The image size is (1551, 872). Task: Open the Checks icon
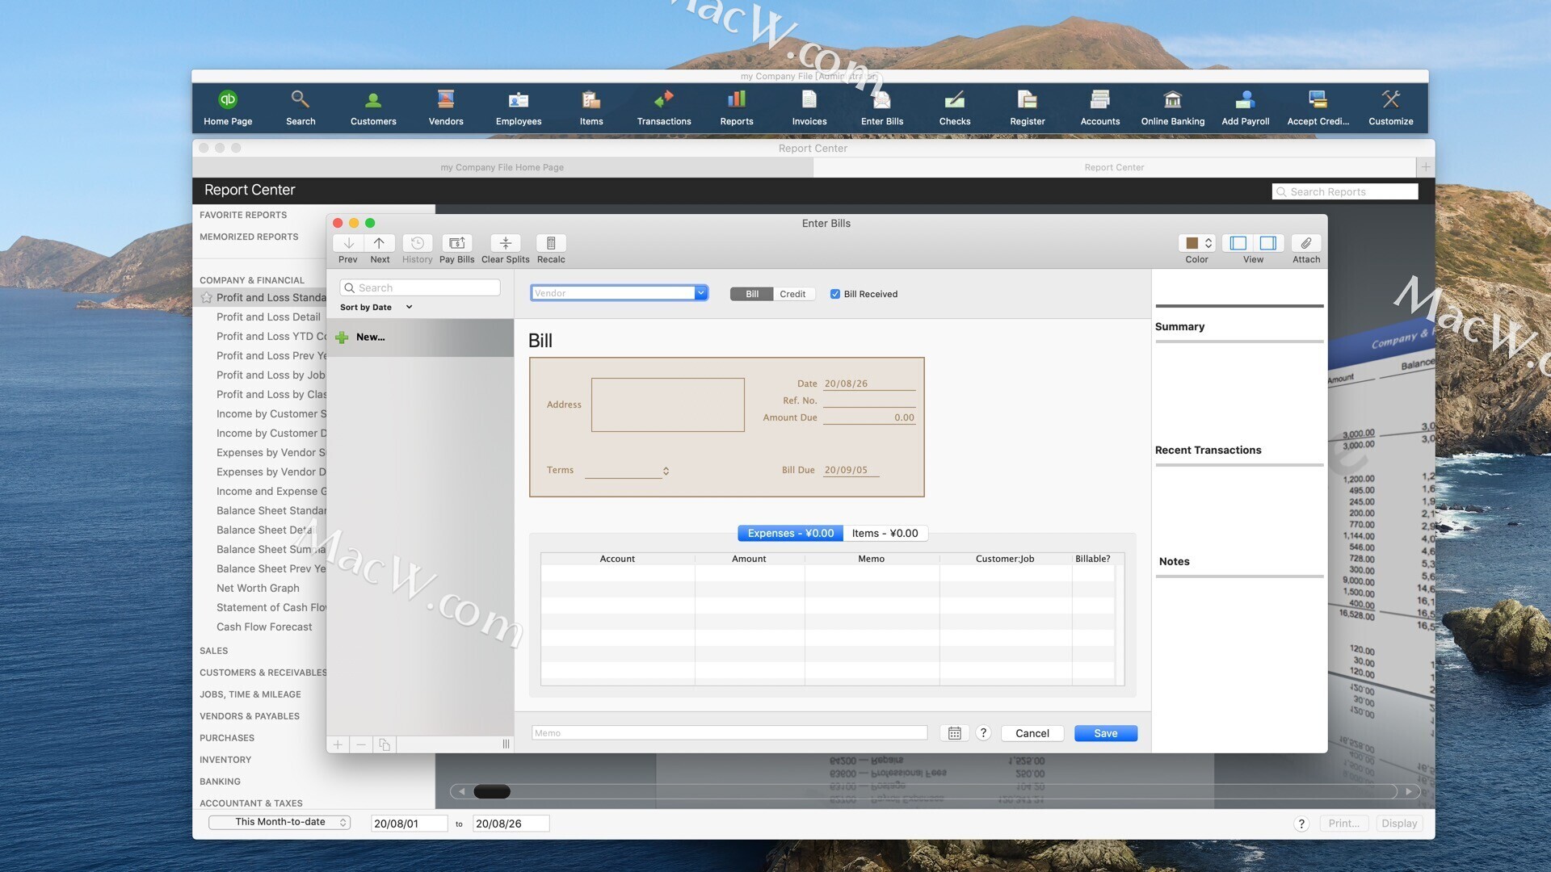(x=955, y=107)
